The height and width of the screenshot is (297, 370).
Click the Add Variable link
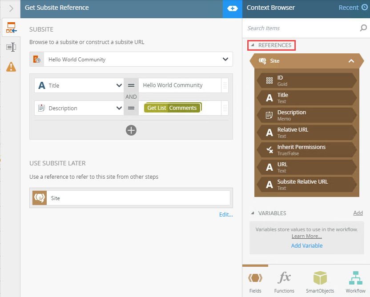click(x=306, y=245)
